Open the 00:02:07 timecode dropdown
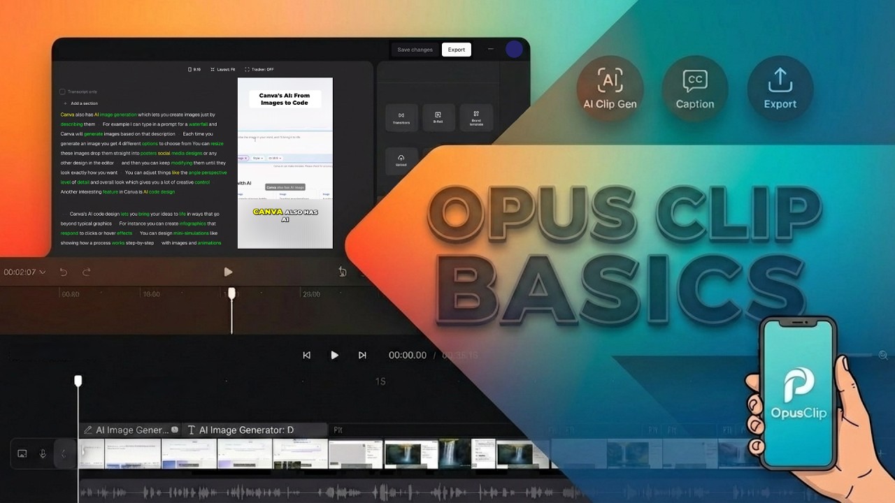The width and height of the screenshot is (895, 503). tap(24, 272)
